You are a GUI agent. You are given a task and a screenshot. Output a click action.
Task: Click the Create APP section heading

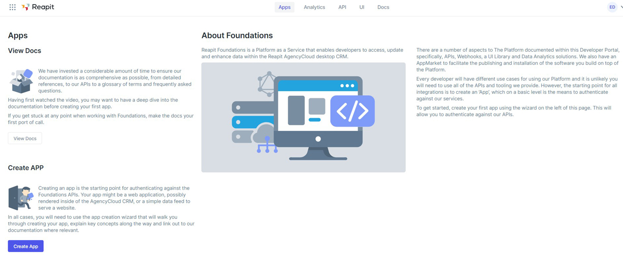point(26,168)
